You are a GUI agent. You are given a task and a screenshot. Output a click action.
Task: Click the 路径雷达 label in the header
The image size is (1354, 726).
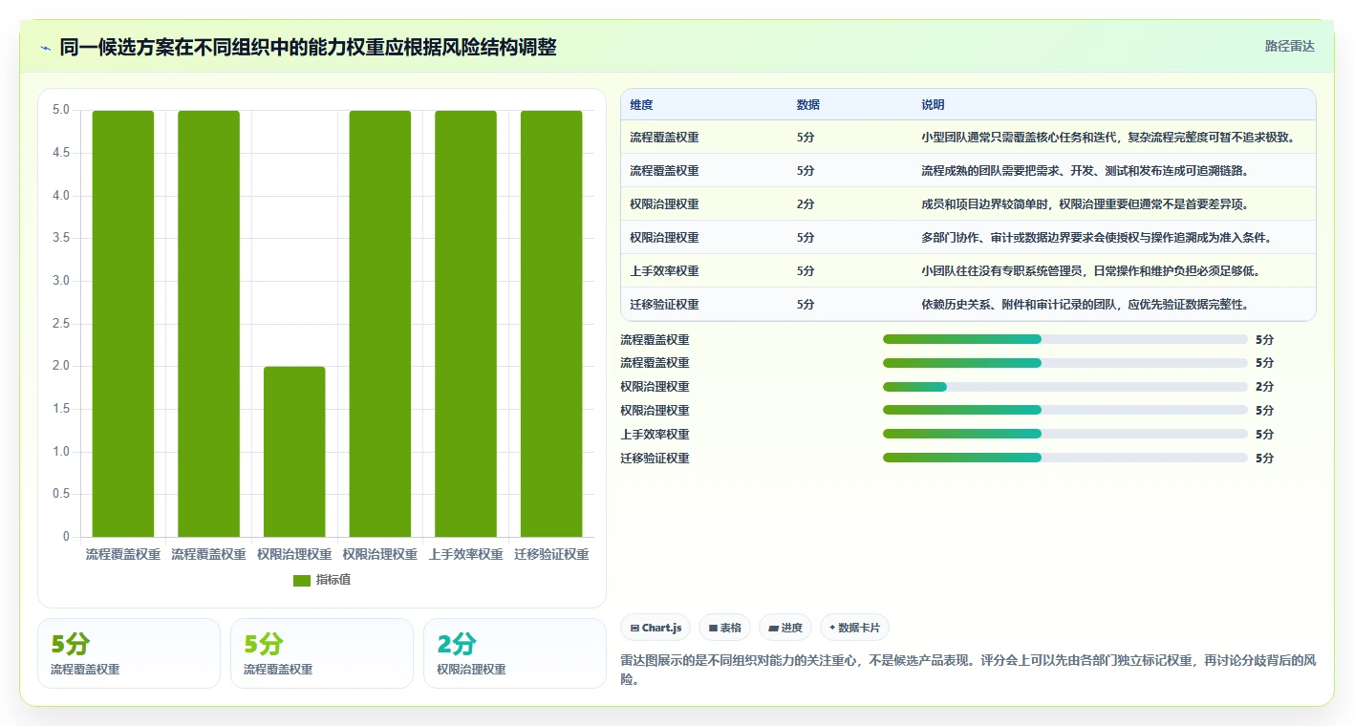1290,46
